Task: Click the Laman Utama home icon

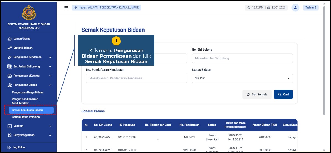Action: (10, 39)
